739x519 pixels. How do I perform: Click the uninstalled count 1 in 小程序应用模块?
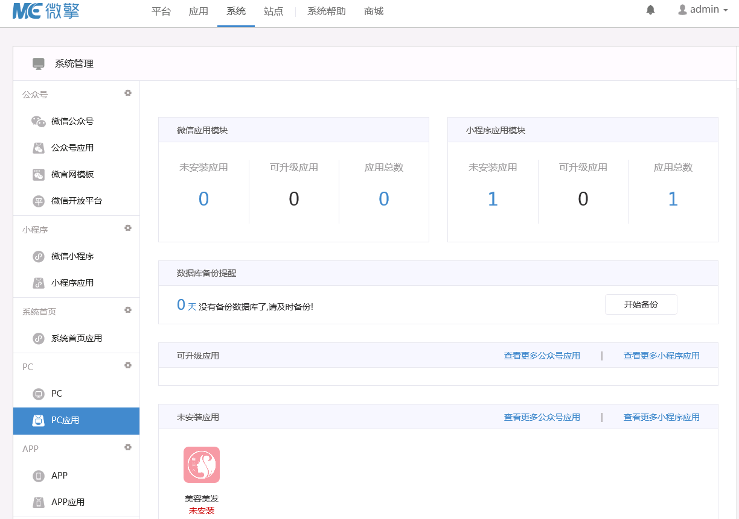click(493, 198)
